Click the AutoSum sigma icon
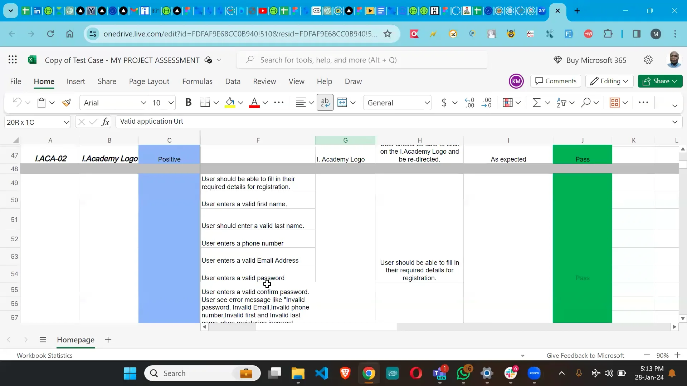Screen dimensions: 687x386 [536, 103]
